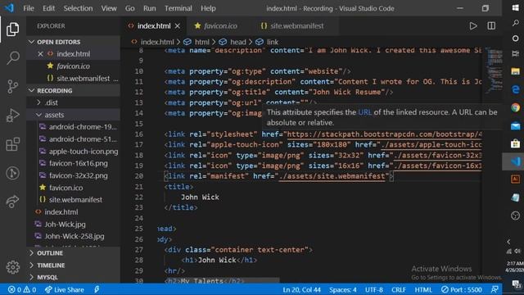Viewport: 524px width, 295px height.
Task: Switch to the site.webmanifest tab
Action: pyautogui.click(x=296, y=25)
